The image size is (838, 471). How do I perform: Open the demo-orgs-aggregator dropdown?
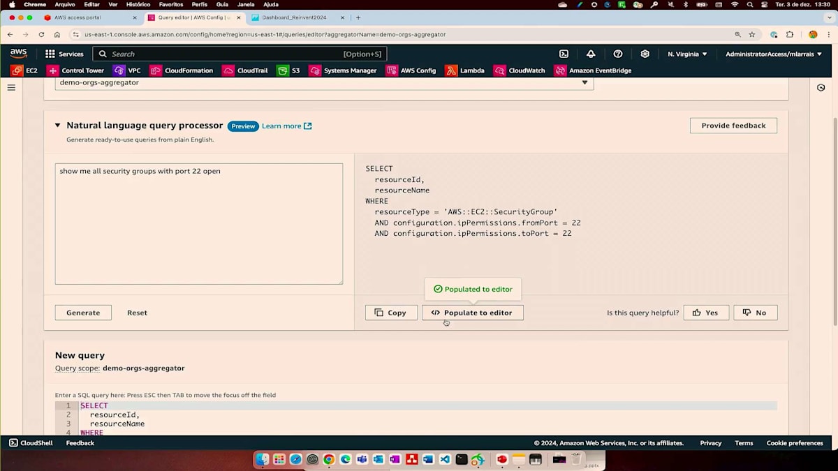pyautogui.click(x=324, y=82)
